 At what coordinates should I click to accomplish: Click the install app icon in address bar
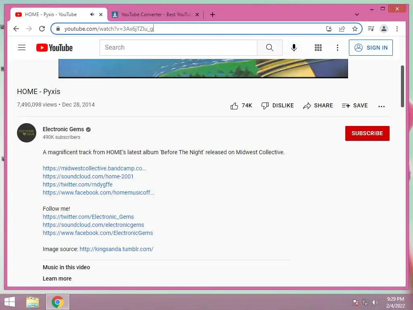pos(329,29)
